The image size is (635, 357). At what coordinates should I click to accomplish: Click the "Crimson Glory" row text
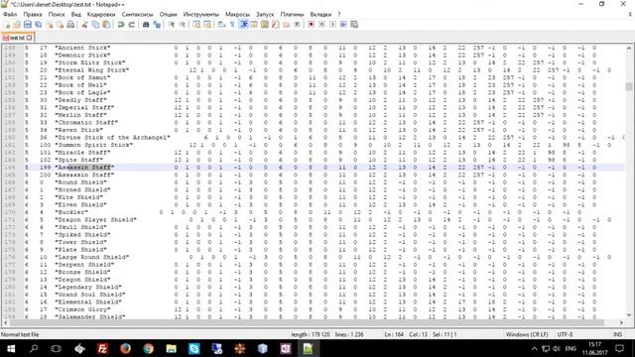(x=82, y=309)
